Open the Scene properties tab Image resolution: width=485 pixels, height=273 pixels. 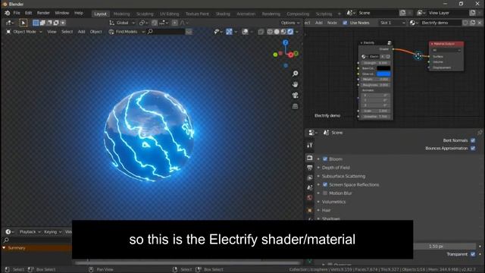point(310,187)
